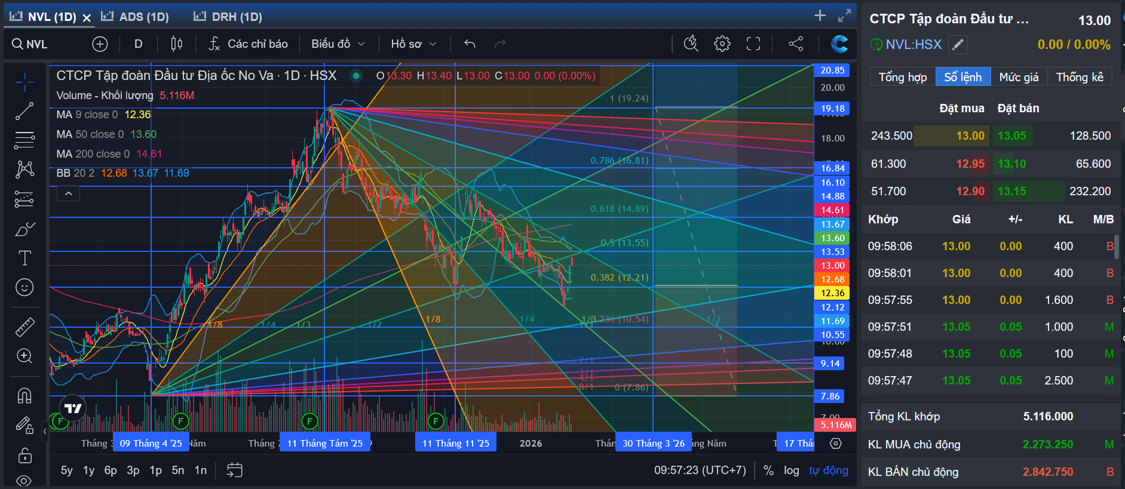This screenshot has height=489, width=1125.
Task: Share the chart via share icon
Action: click(796, 44)
